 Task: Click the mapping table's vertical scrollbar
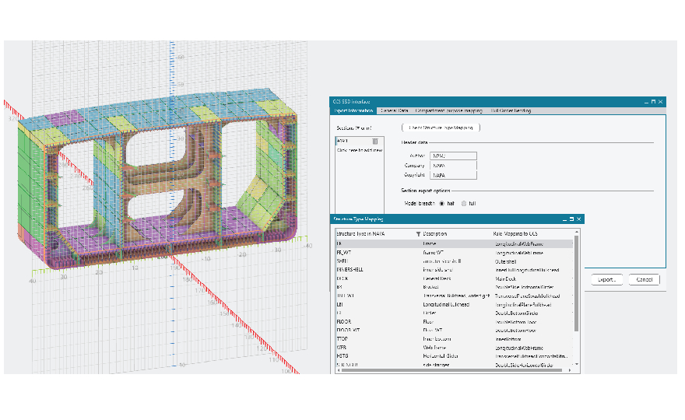point(576,288)
